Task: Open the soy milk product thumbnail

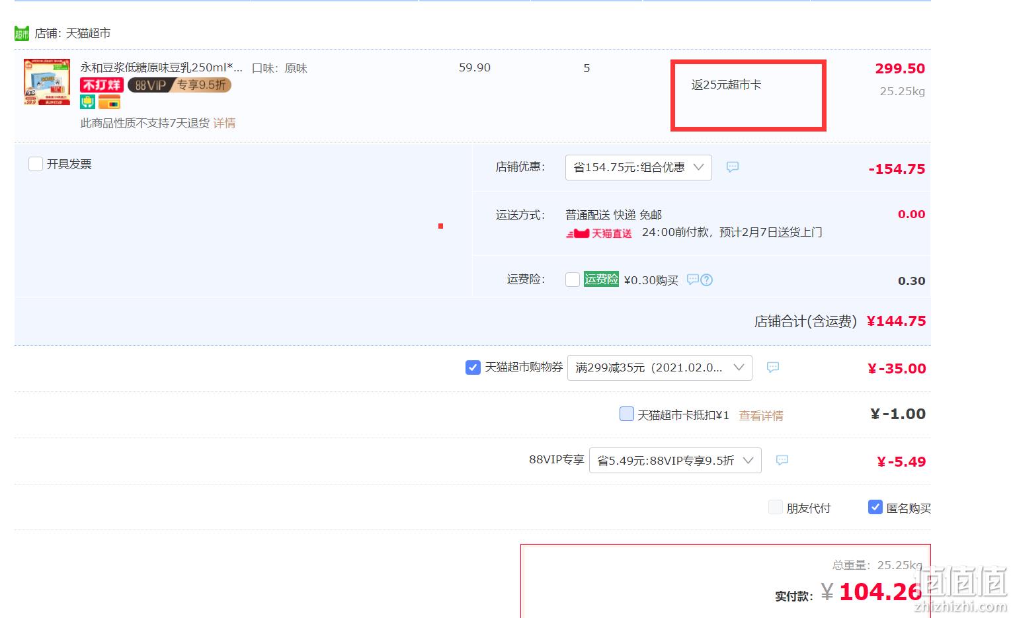Action: (x=47, y=82)
